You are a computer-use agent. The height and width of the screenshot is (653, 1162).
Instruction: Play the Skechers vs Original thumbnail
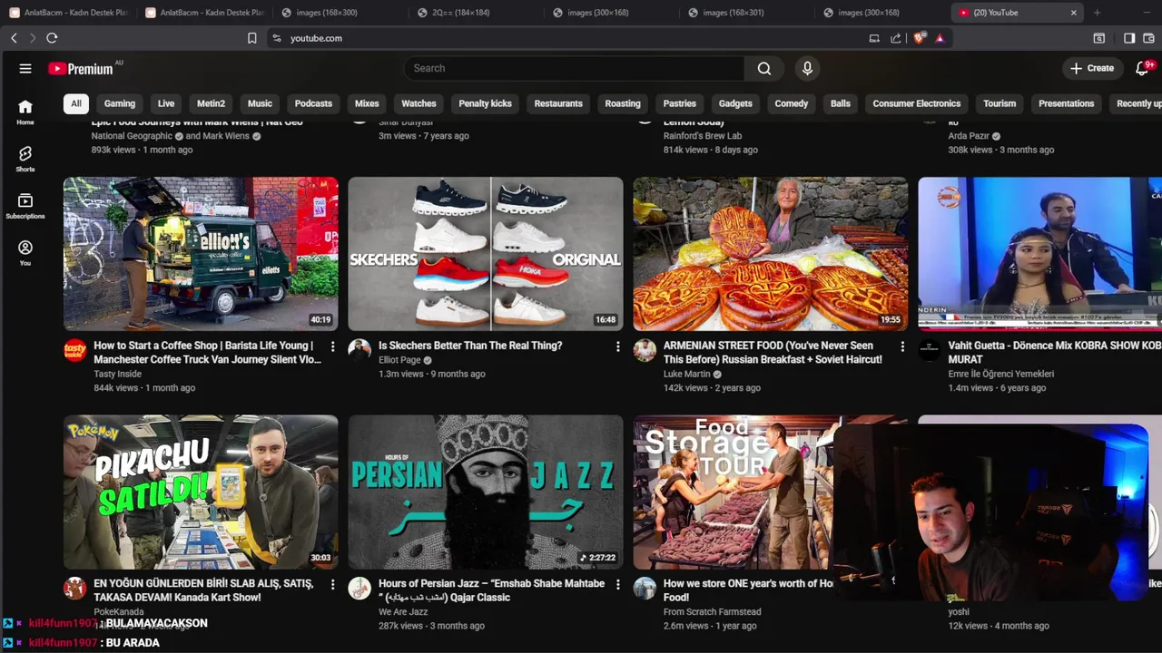[486, 254]
